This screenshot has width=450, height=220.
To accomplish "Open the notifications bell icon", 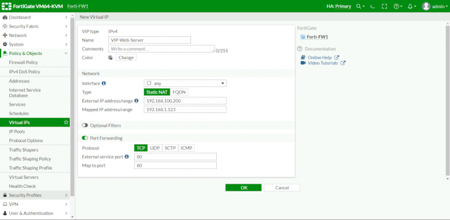I will coord(412,6).
